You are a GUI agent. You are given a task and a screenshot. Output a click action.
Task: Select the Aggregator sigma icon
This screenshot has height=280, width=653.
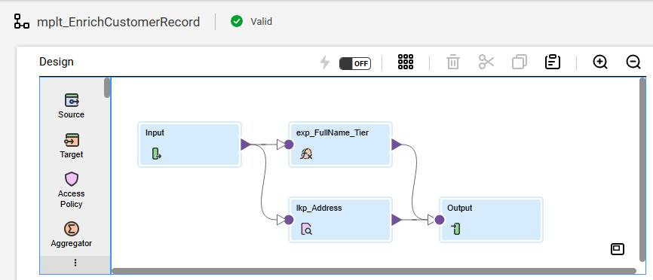coord(71,229)
